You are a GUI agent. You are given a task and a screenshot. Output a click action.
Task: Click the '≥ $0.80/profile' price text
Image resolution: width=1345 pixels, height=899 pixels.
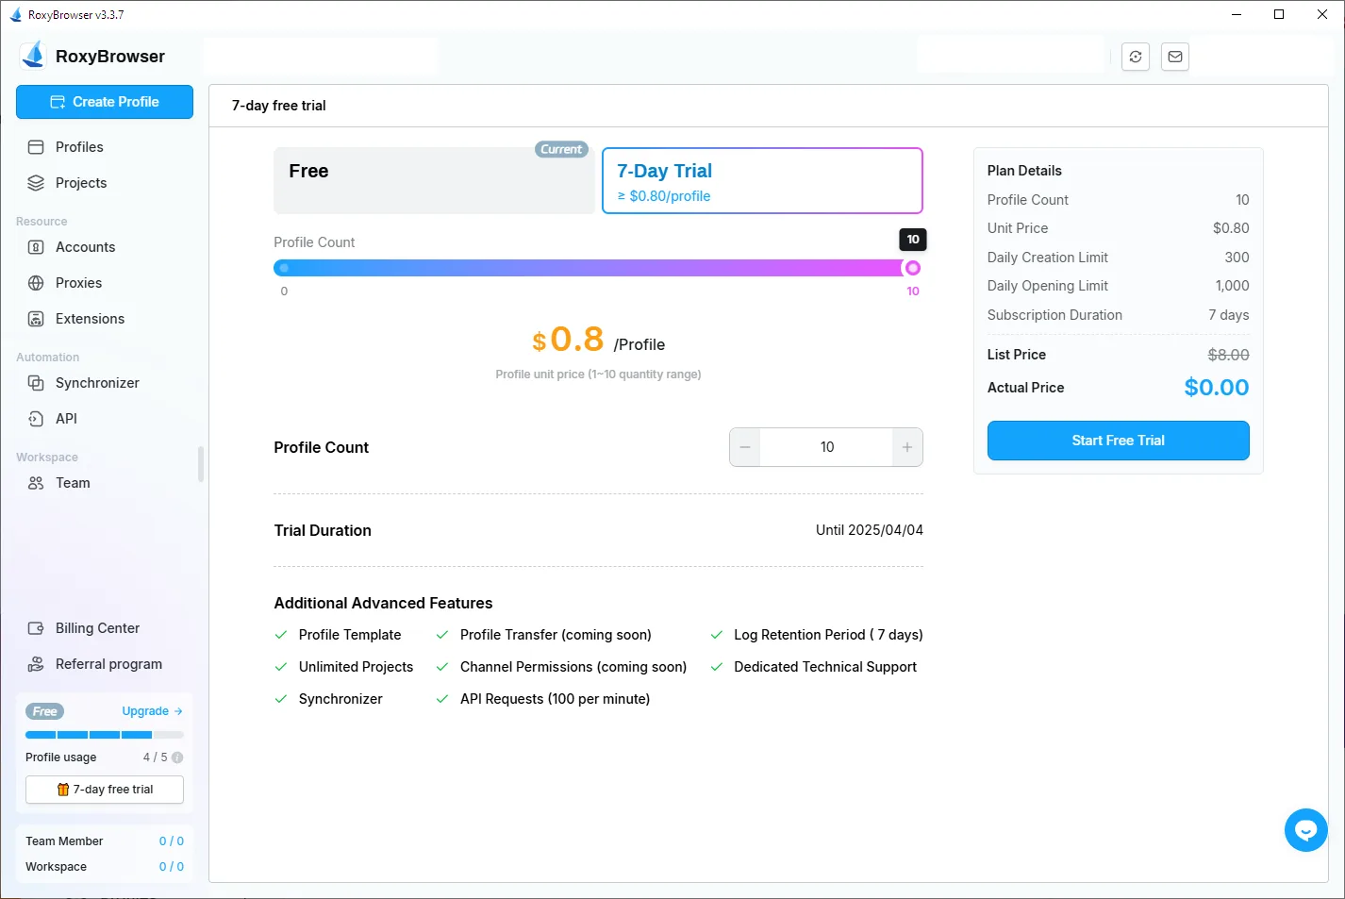tap(664, 196)
